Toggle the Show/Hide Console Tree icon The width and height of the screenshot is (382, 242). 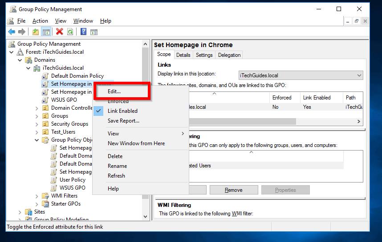click(46, 32)
